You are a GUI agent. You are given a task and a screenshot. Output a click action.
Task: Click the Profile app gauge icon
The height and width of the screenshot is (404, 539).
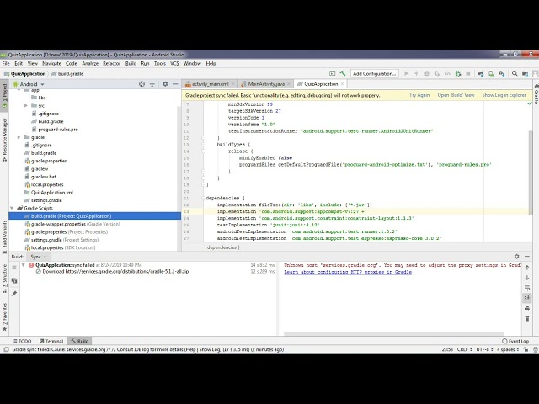[447, 73]
